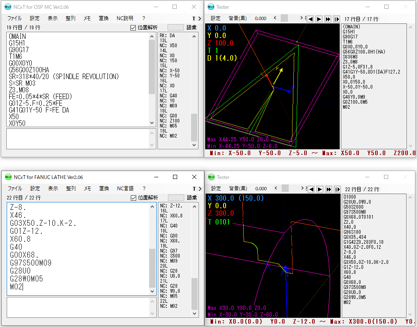Click O1000 in bottom Tester list
Screen dimensions: 417x327
pyautogui.click(x=349, y=197)
